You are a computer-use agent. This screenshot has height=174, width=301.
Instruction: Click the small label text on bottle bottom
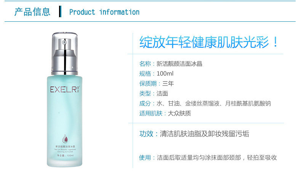pyautogui.click(x=65, y=151)
